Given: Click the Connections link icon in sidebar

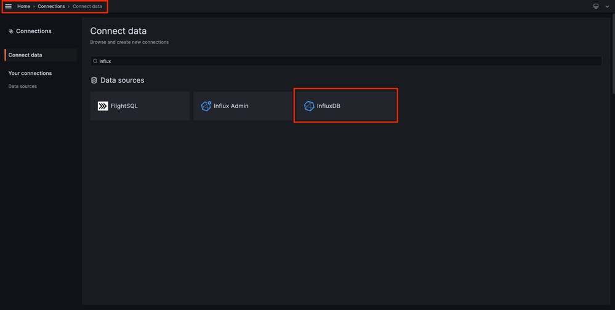Looking at the screenshot, I should pyautogui.click(x=11, y=31).
